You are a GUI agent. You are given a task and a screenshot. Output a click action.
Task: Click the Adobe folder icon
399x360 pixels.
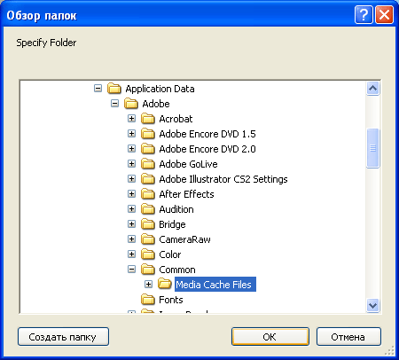point(131,104)
